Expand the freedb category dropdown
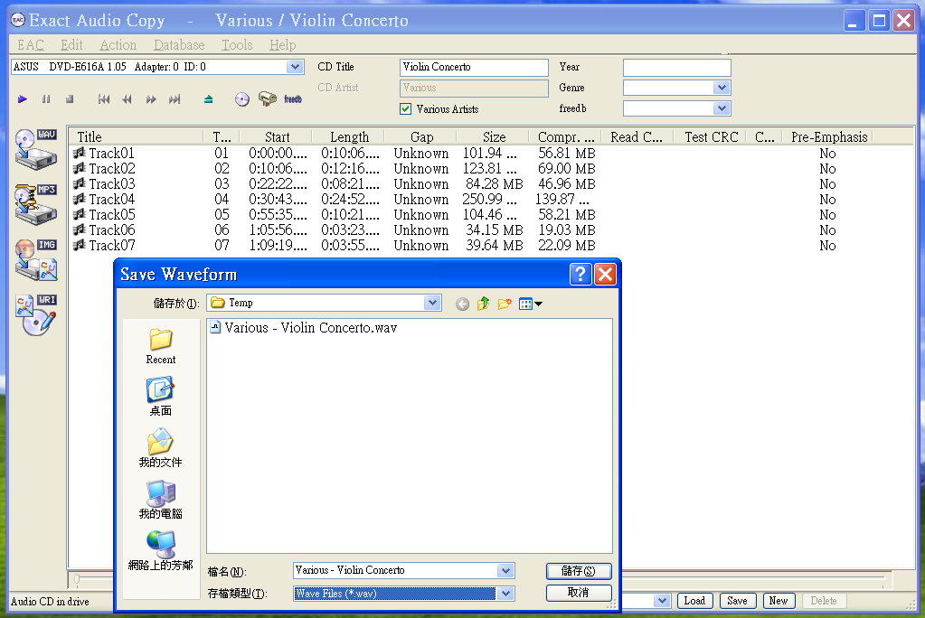The image size is (925, 618). click(722, 108)
